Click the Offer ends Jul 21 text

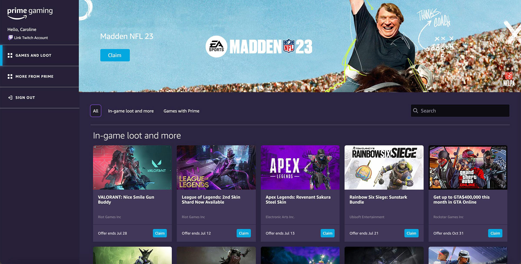coord(364,233)
